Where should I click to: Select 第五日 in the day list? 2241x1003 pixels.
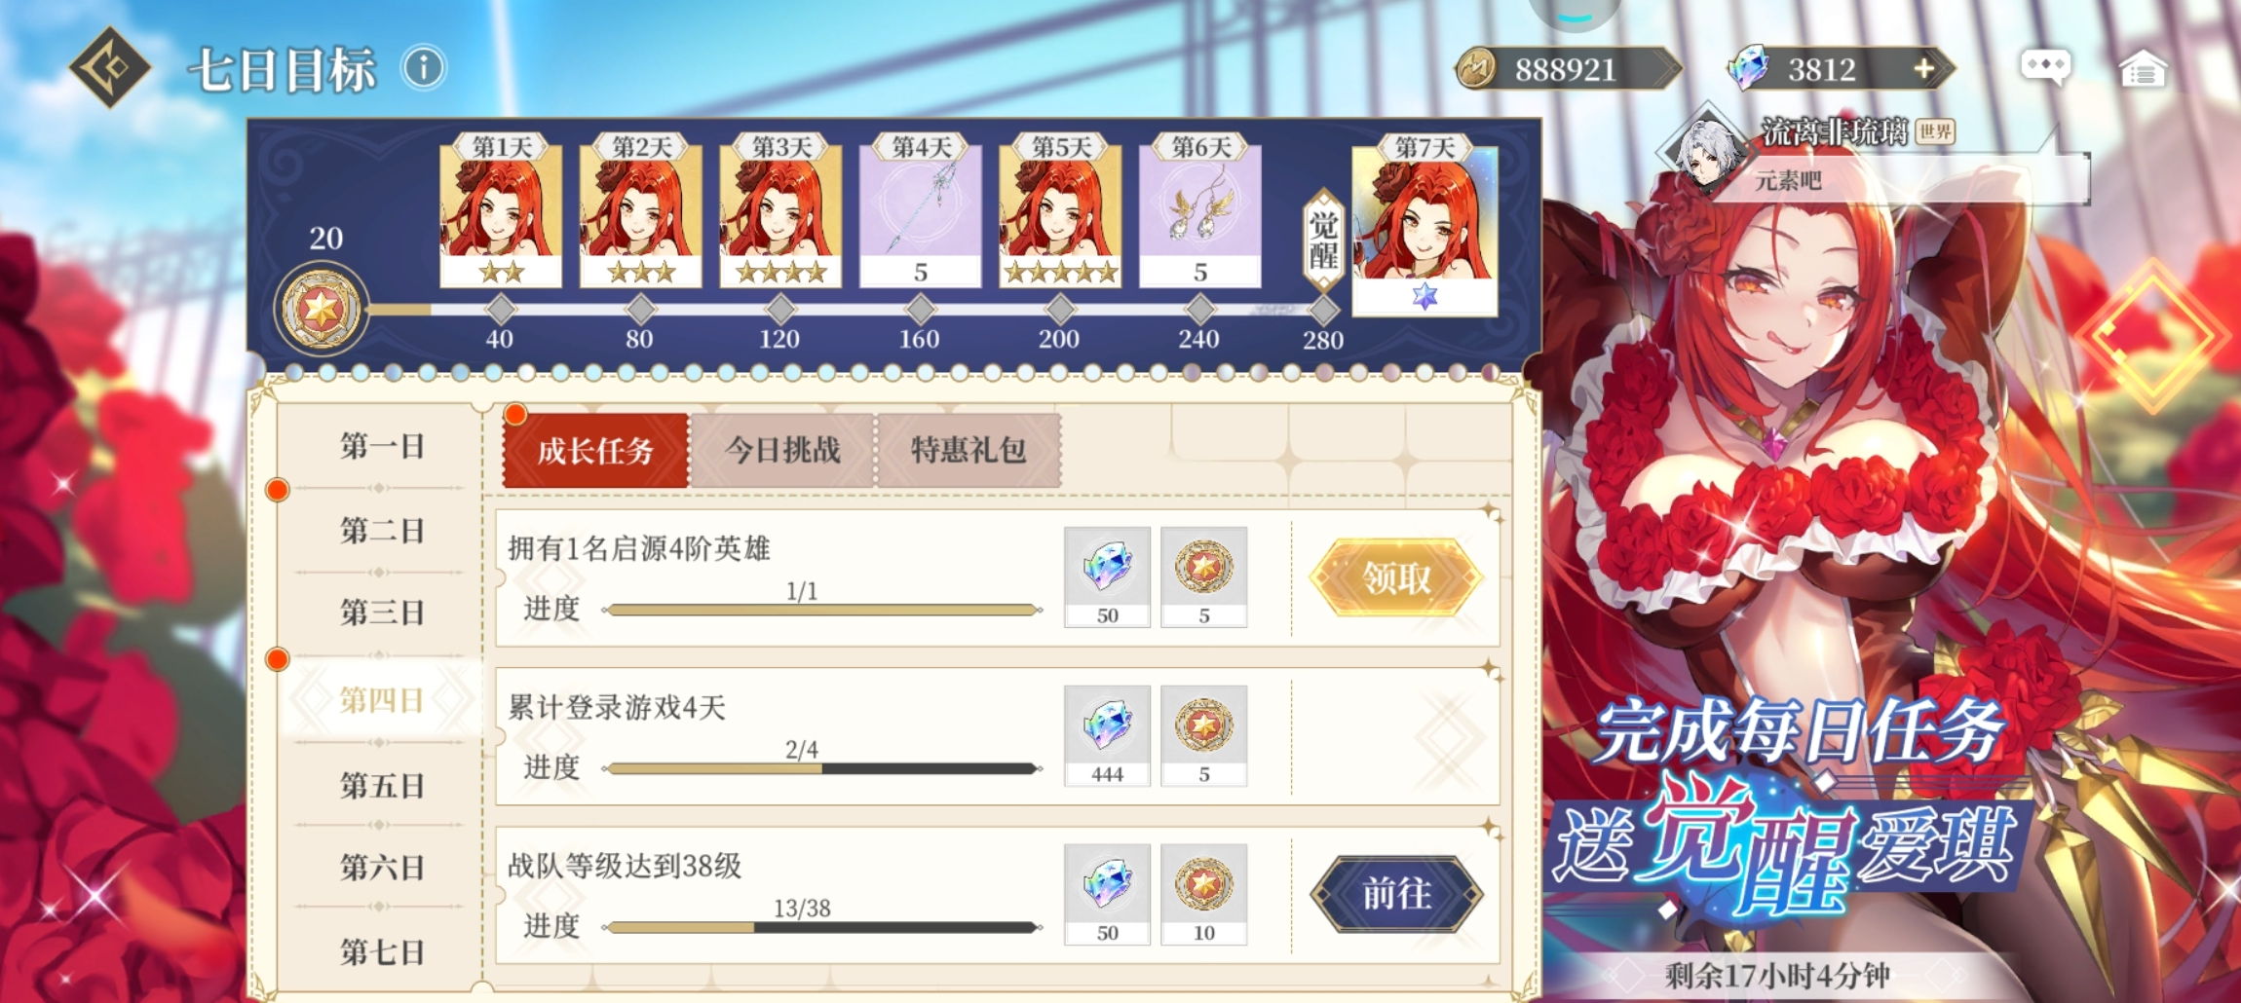(382, 785)
